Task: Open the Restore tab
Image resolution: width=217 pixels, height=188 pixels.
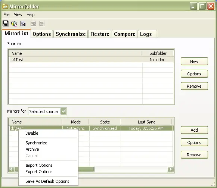Action: (100, 34)
